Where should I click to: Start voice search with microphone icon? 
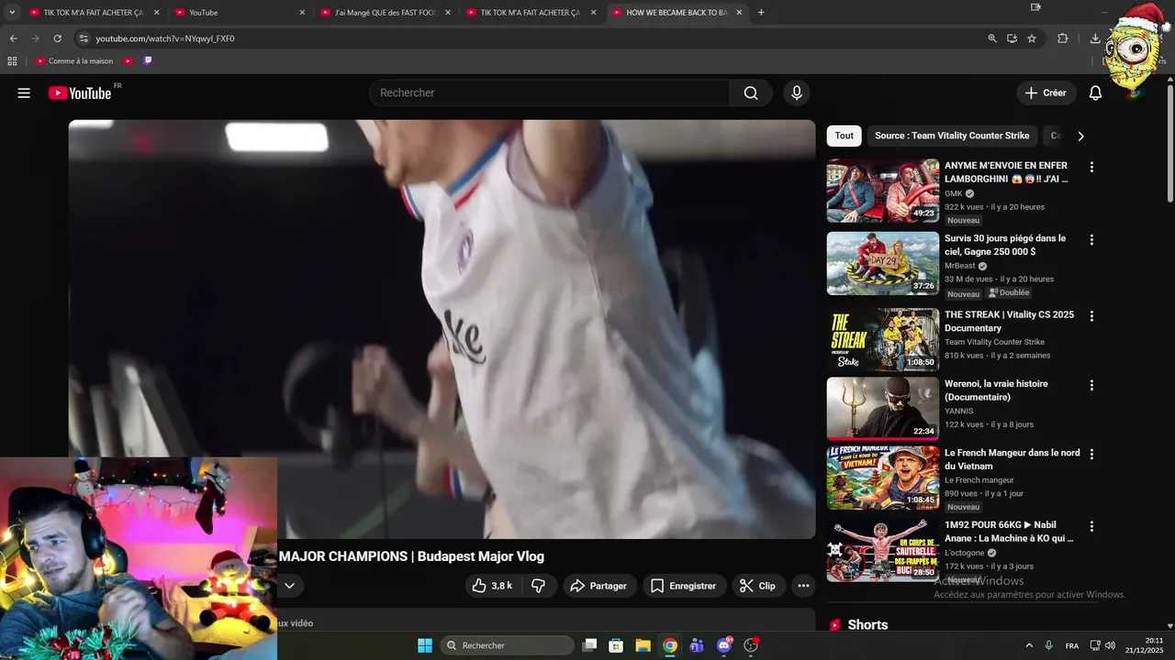click(x=797, y=93)
